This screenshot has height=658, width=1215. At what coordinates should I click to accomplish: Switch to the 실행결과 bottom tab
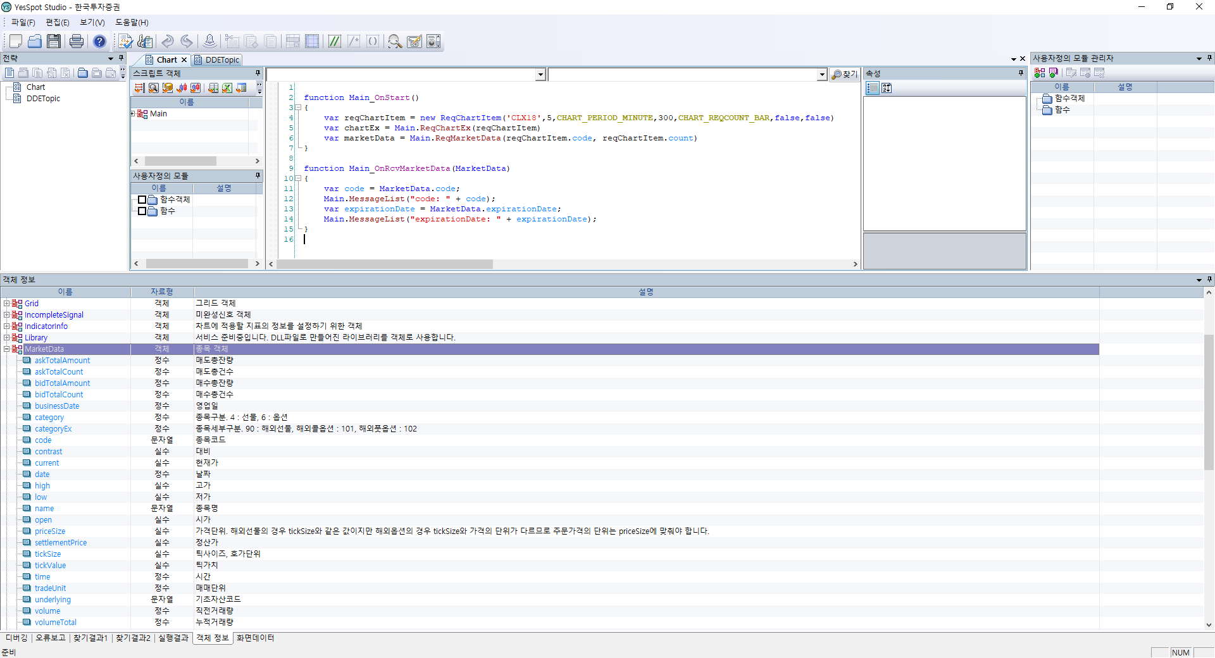(x=173, y=638)
